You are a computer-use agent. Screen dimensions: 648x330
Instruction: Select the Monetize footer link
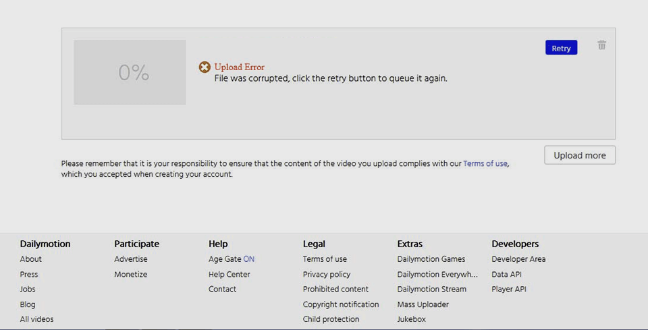130,275
